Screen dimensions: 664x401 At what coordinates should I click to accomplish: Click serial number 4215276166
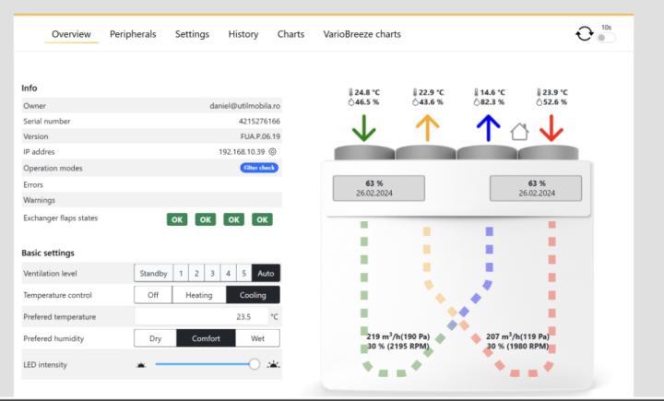click(x=259, y=121)
